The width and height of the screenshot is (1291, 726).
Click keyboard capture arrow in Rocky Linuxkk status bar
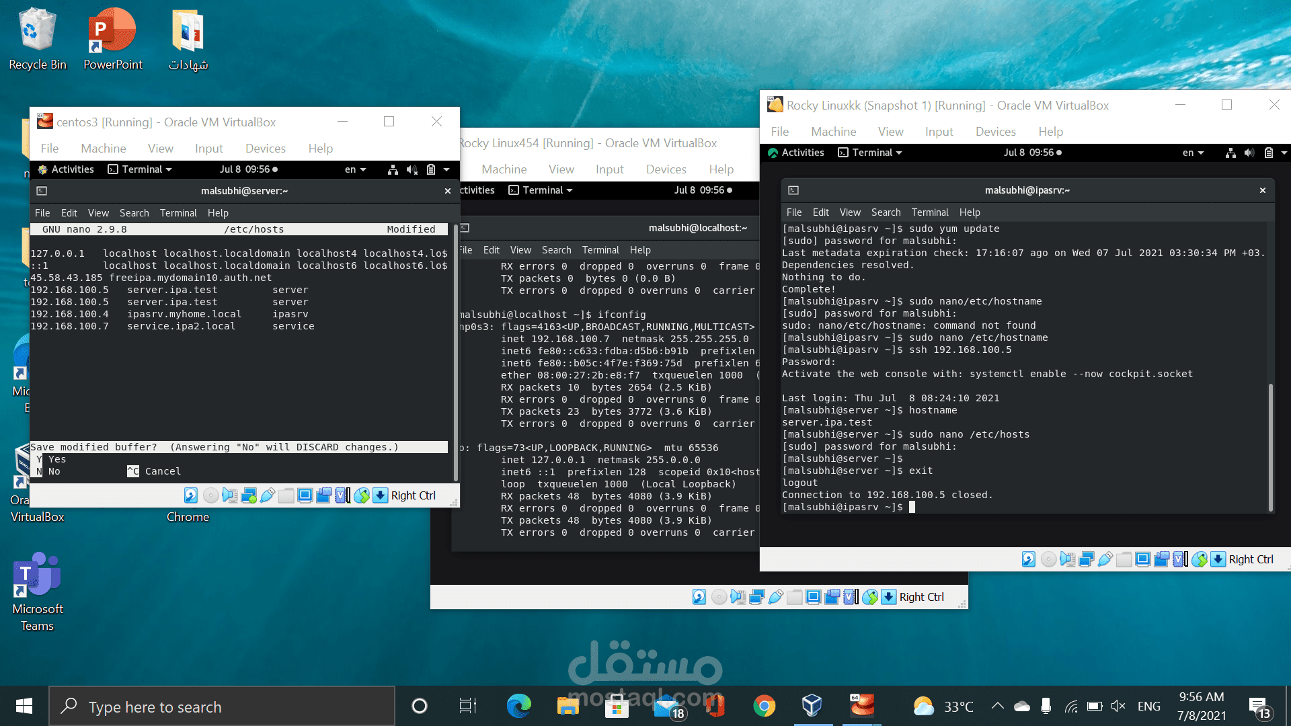(1218, 559)
